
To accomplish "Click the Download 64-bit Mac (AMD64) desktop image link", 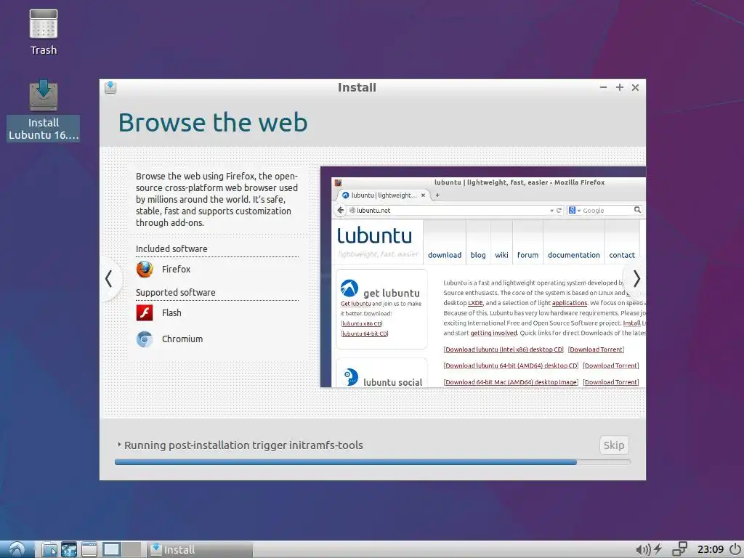I will [x=511, y=382].
